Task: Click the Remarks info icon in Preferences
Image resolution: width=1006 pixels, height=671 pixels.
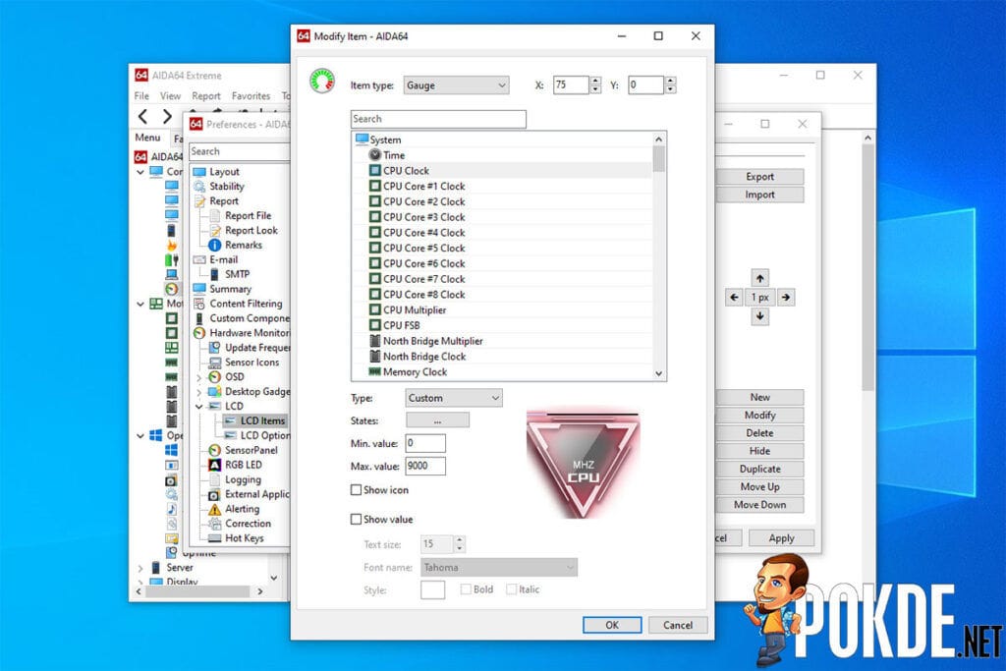Action: 215,245
